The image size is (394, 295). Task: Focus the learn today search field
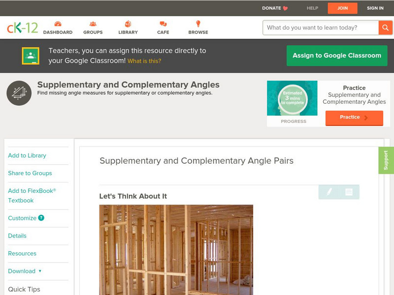point(321,28)
